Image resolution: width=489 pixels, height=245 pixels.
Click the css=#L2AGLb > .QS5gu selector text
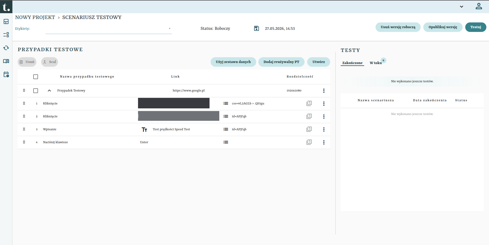(248, 104)
